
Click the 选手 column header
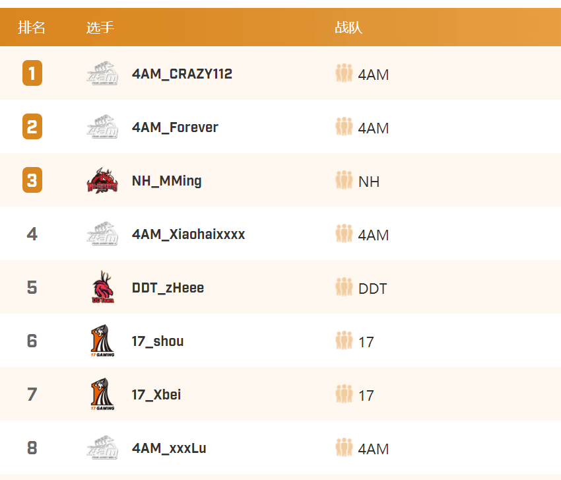pos(100,28)
